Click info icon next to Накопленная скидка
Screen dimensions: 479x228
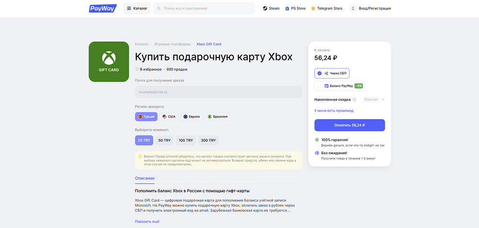click(x=354, y=99)
